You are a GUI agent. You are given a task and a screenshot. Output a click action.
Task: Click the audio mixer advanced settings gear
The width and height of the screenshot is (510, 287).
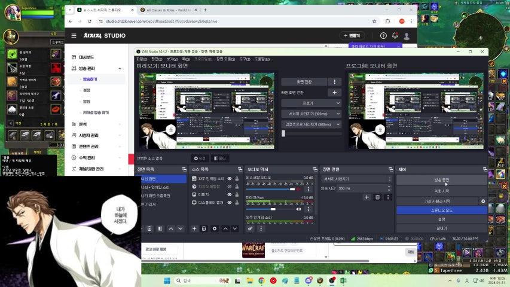pos(250,228)
